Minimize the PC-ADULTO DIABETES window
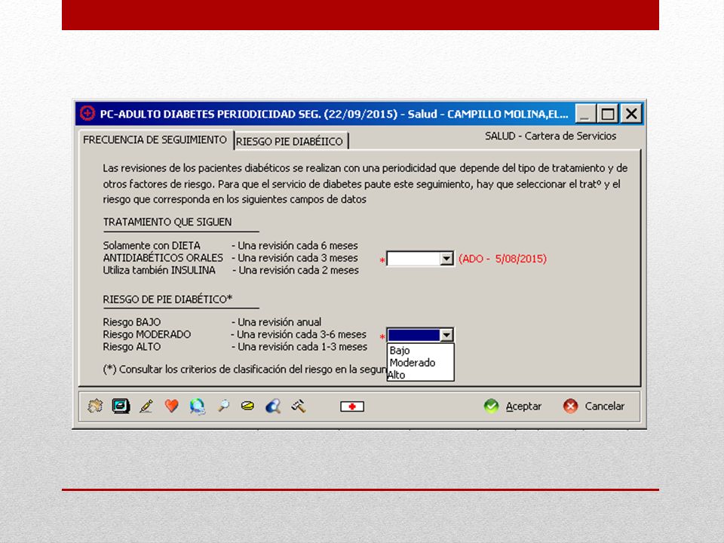 click(x=585, y=114)
